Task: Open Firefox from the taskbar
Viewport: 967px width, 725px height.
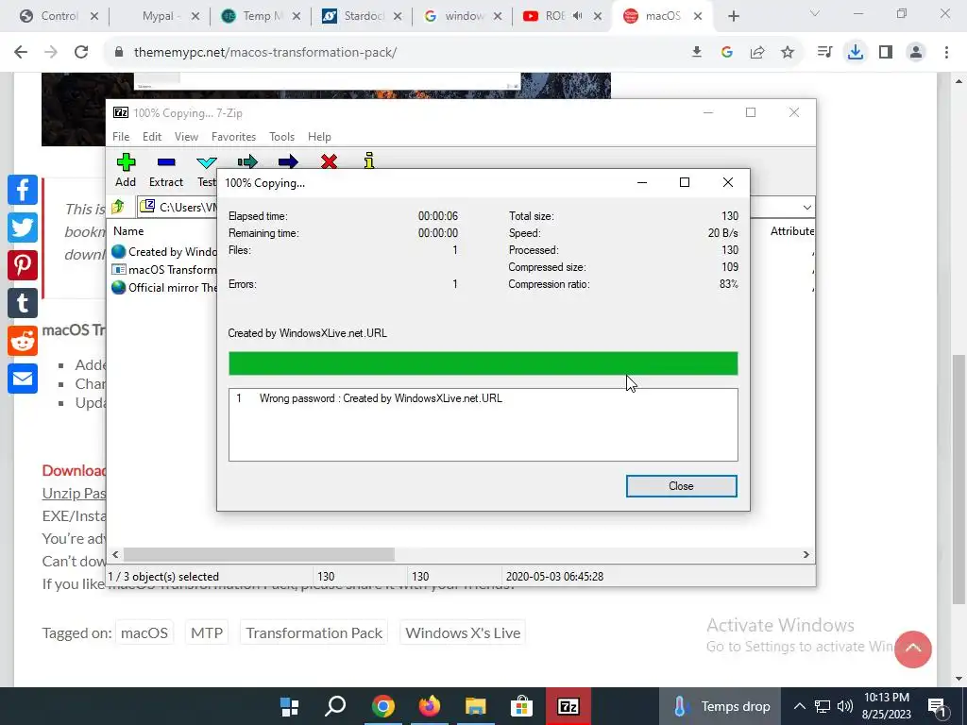Action: pyautogui.click(x=430, y=706)
